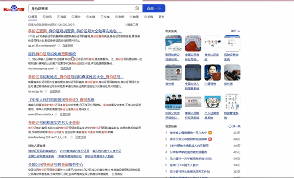This screenshot has width=294, height=178.
Task: Open hot topic 无人值守一元午餐结账多出458元
Action: click(191, 158)
